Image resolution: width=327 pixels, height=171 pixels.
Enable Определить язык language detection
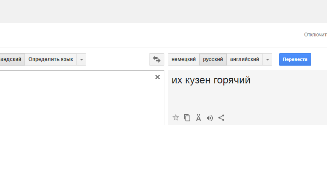coord(51,60)
